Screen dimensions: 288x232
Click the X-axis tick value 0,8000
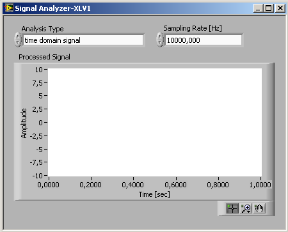point(218,185)
